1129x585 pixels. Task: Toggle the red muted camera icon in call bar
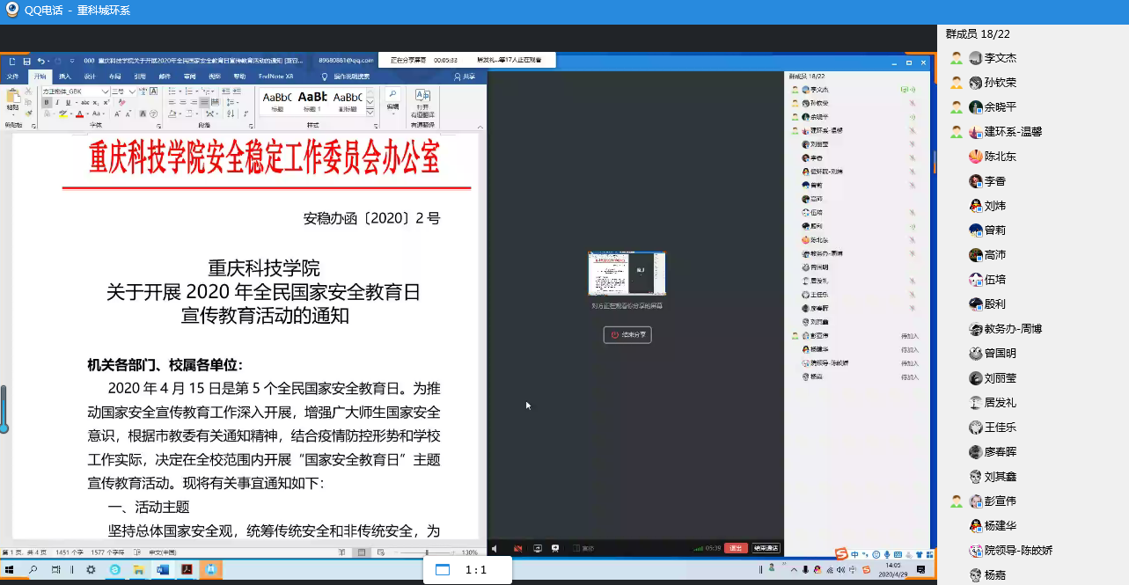point(518,548)
